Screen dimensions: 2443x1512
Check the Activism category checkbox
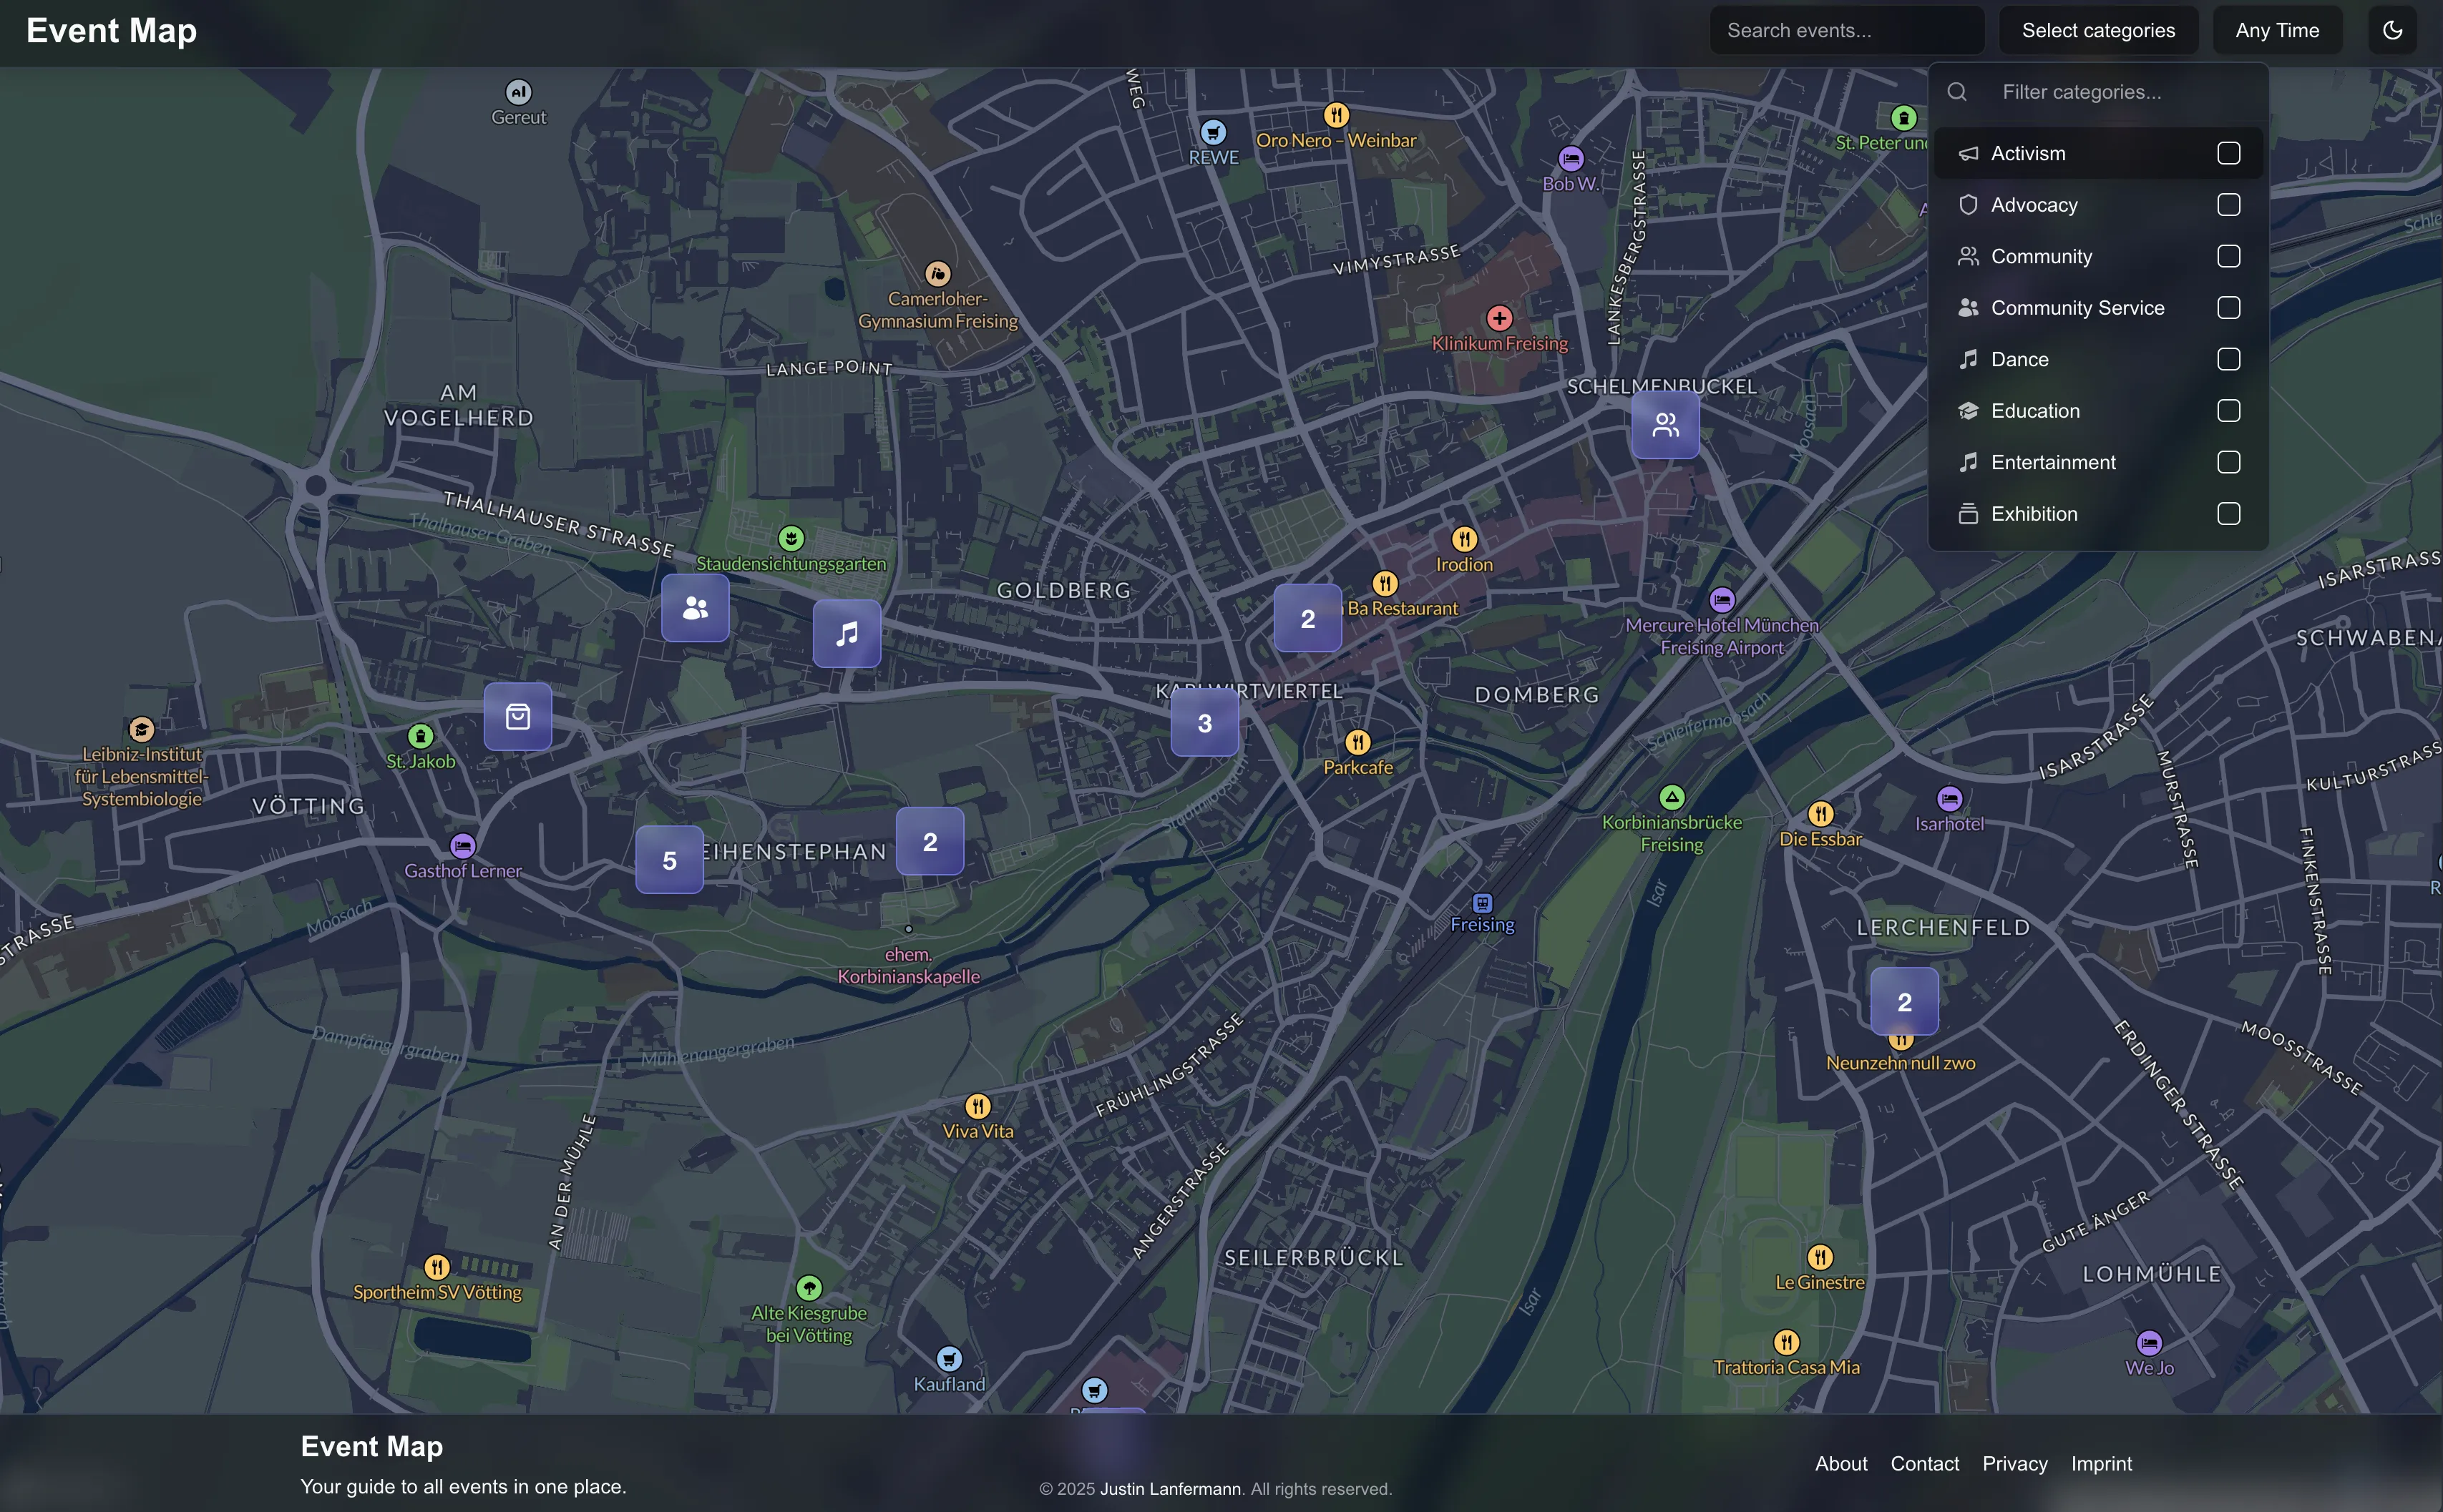[x=2228, y=153]
